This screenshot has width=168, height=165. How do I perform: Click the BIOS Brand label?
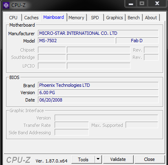29,86
